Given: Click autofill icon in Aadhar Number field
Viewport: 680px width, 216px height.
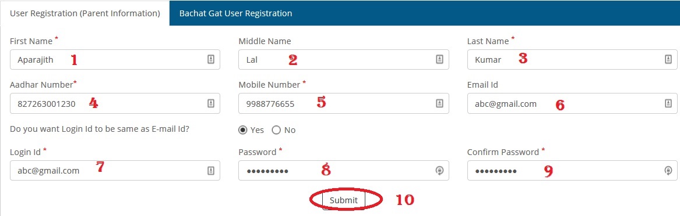Looking at the screenshot, I should pyautogui.click(x=211, y=103).
